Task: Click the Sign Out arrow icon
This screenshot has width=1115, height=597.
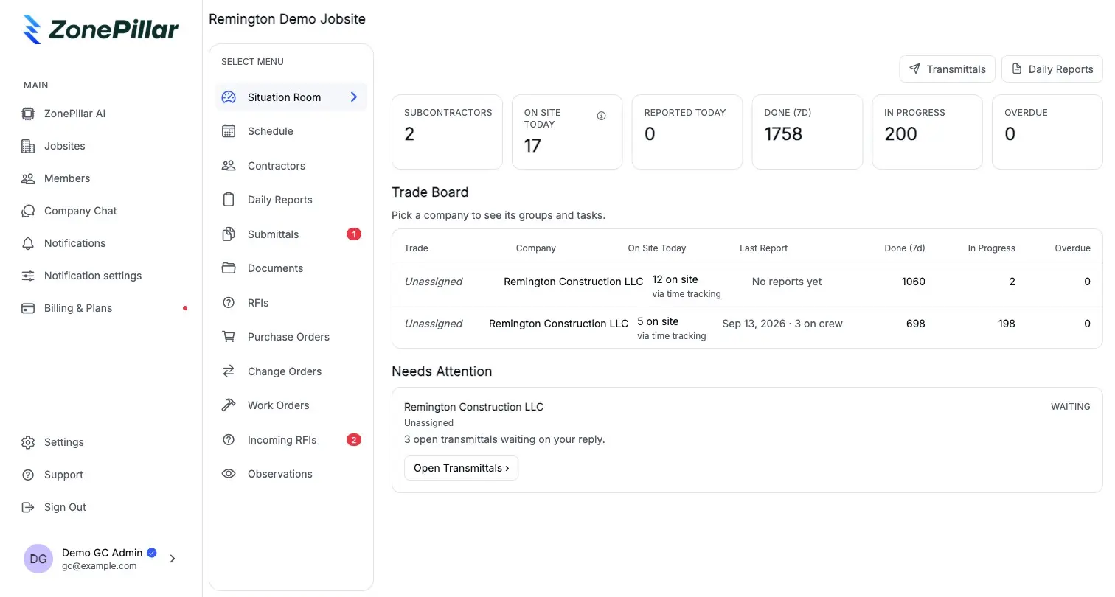Action: pos(28,507)
